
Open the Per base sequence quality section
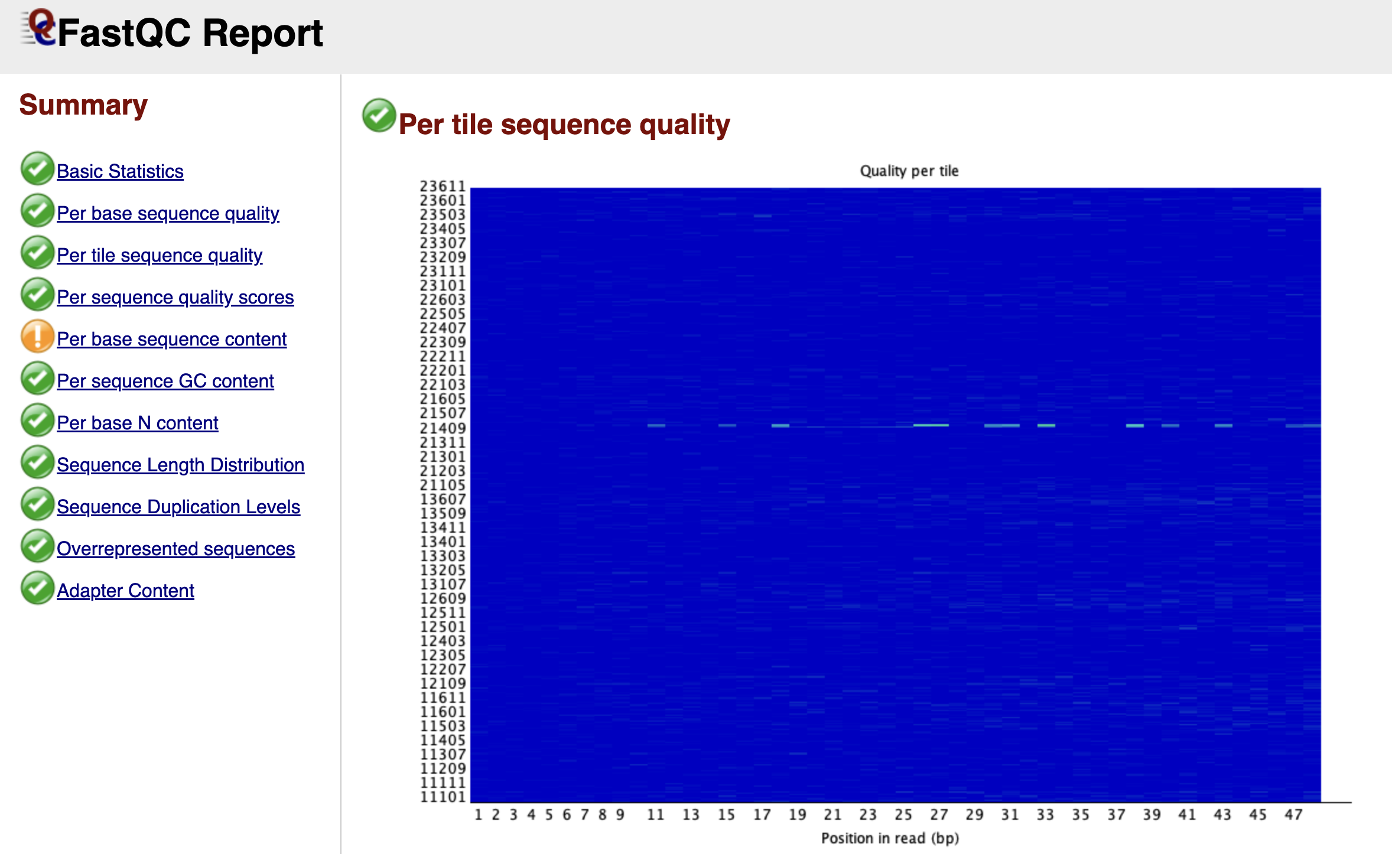point(168,213)
